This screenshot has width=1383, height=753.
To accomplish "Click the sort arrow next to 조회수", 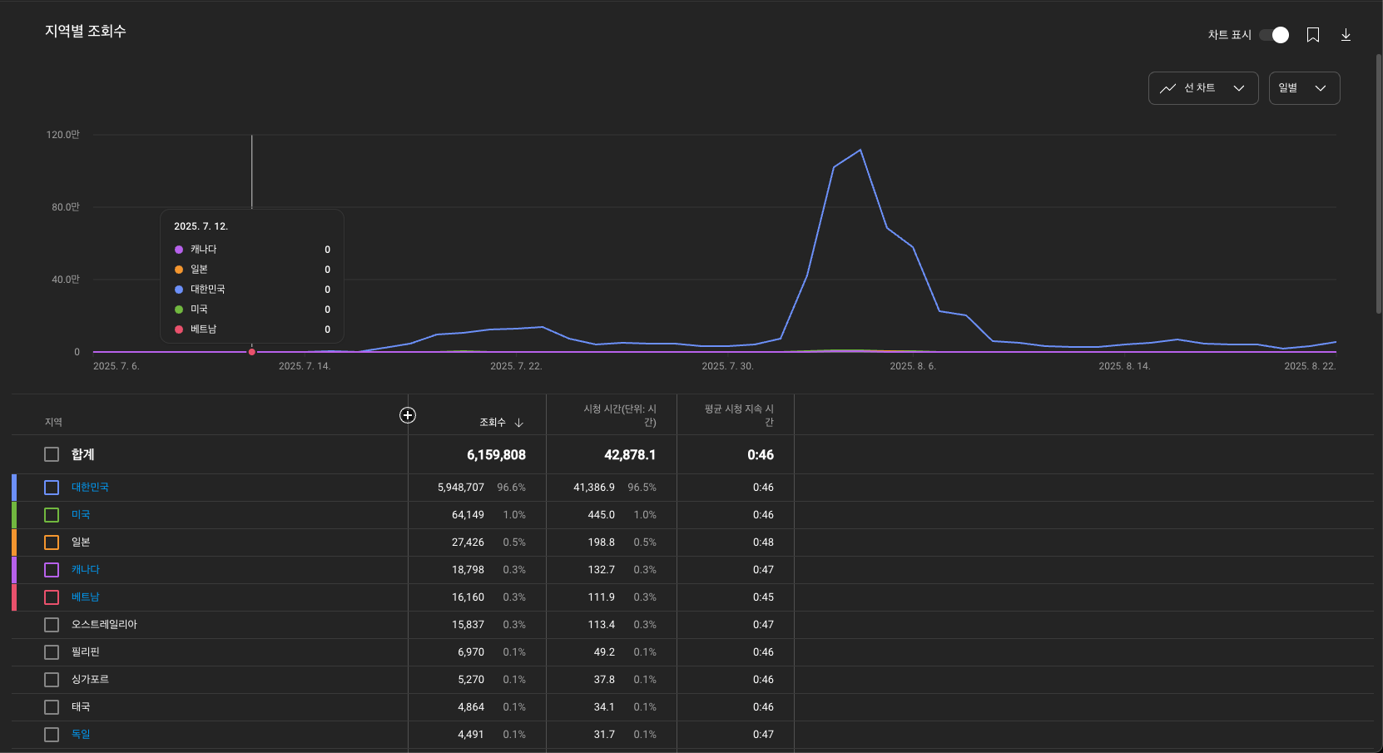I will pos(519,423).
